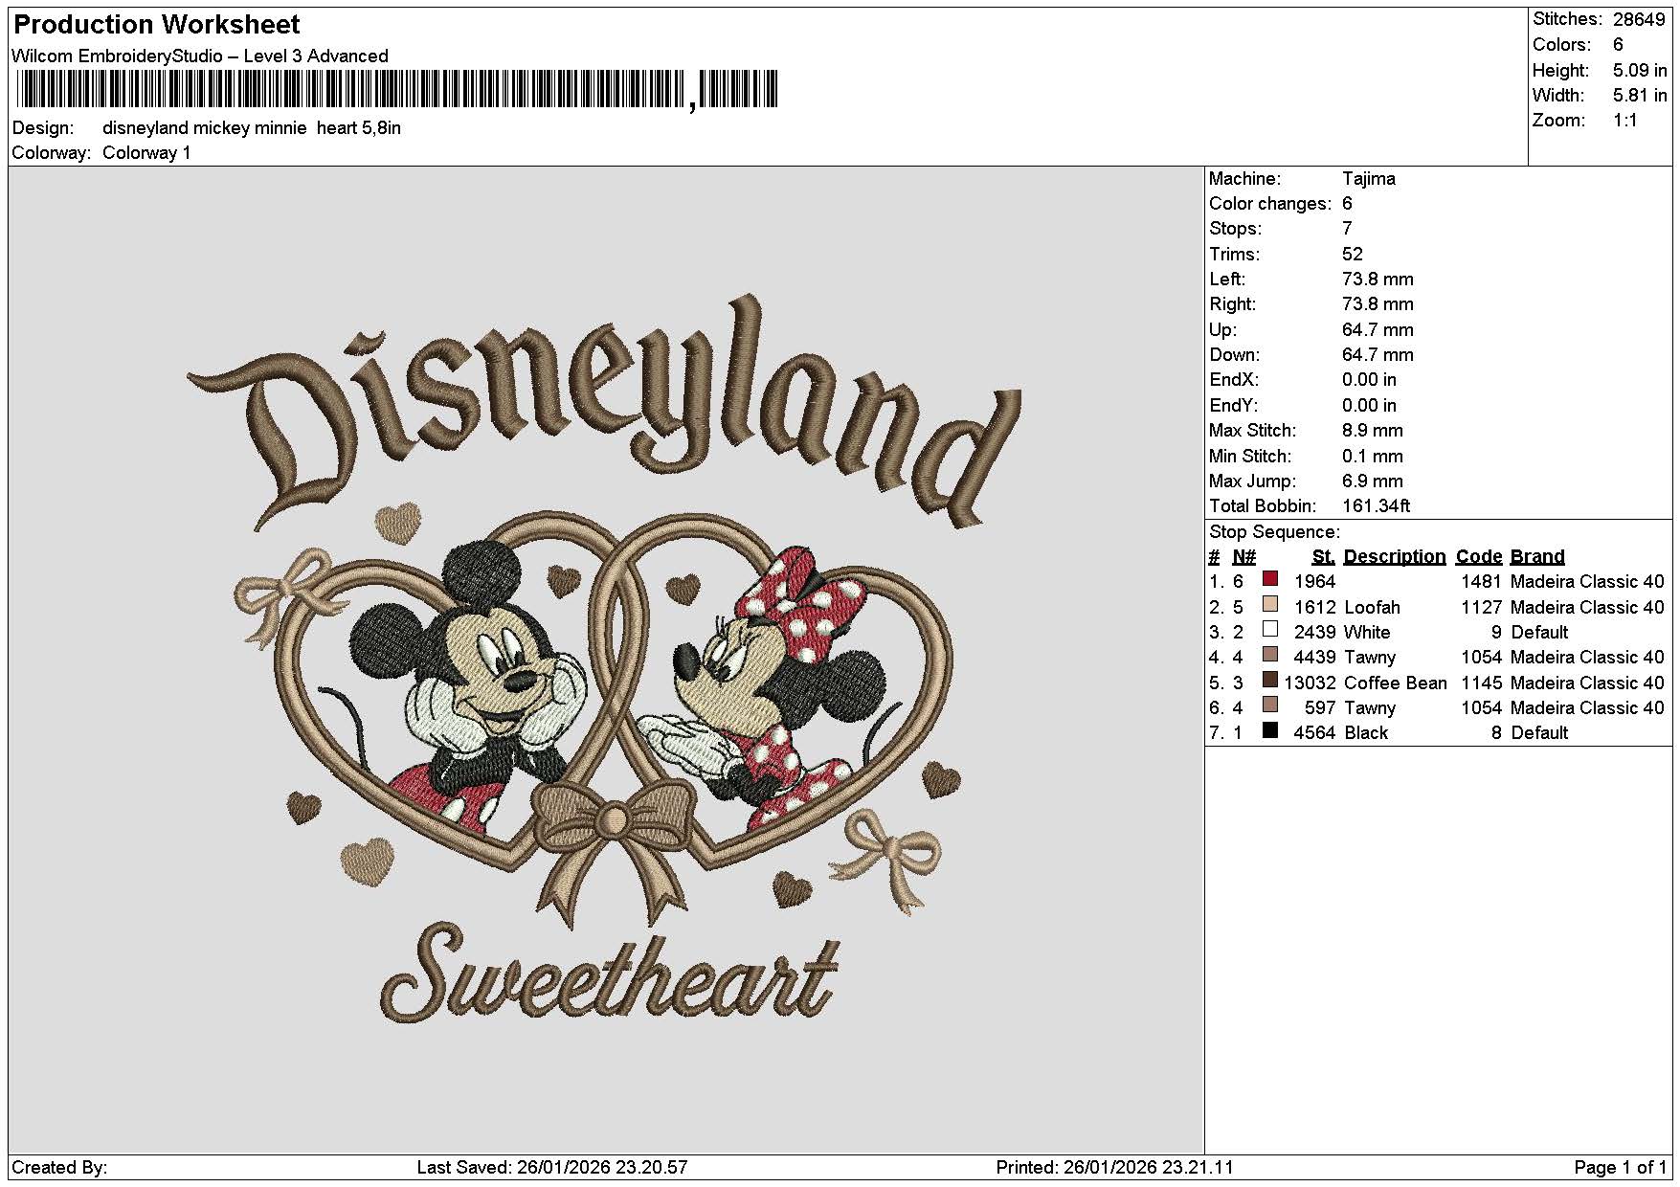Select the "St." column header

coord(1324,557)
